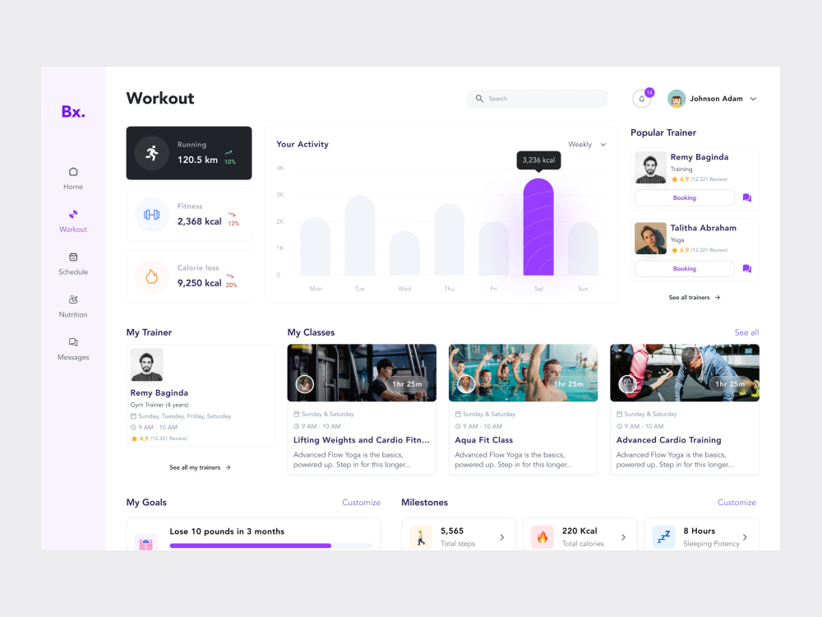Select Workout in the sidebar
The image size is (822, 617).
(73, 220)
